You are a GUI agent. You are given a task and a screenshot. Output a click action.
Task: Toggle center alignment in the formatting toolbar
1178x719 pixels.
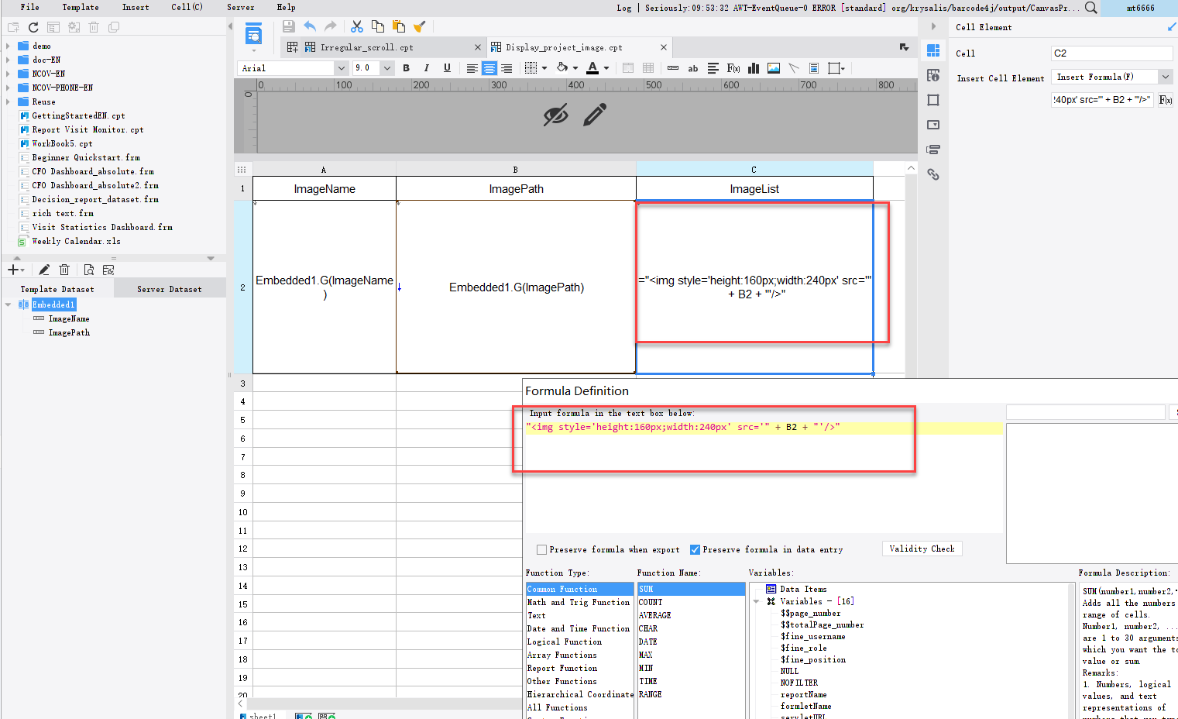coord(489,67)
